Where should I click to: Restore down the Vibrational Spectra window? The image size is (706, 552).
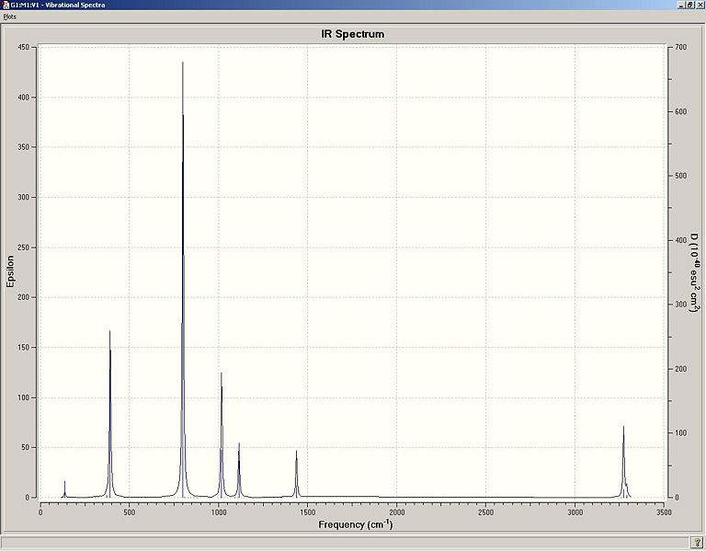click(690, 5)
